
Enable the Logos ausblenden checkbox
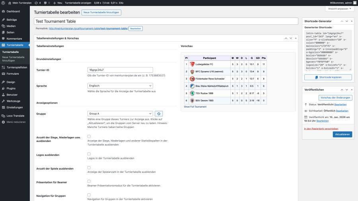pos(89,154)
